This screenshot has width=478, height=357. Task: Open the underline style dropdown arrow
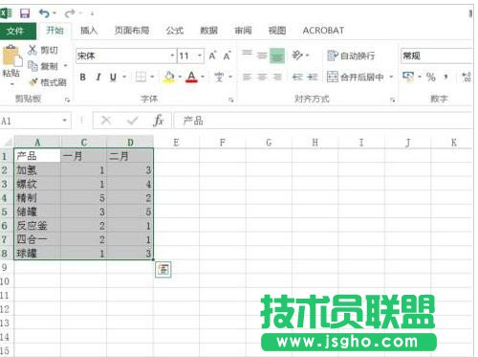(124, 77)
